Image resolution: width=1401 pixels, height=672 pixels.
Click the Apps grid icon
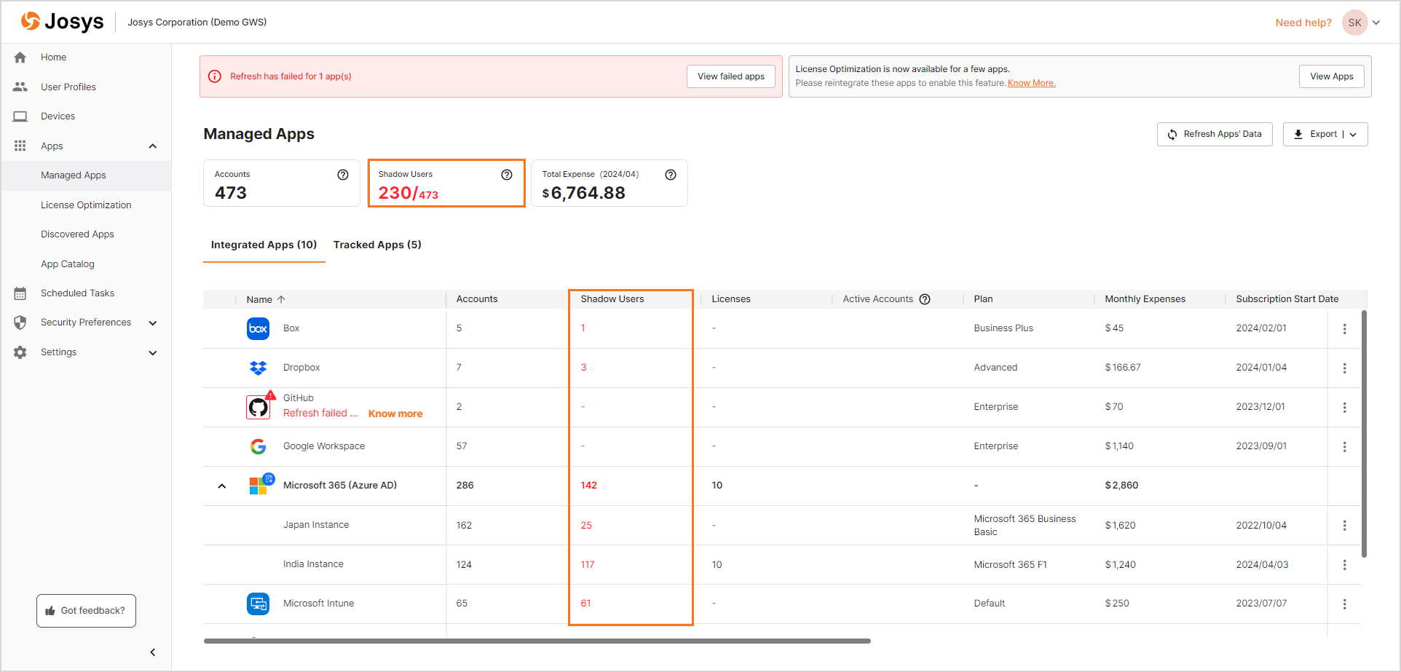20,146
